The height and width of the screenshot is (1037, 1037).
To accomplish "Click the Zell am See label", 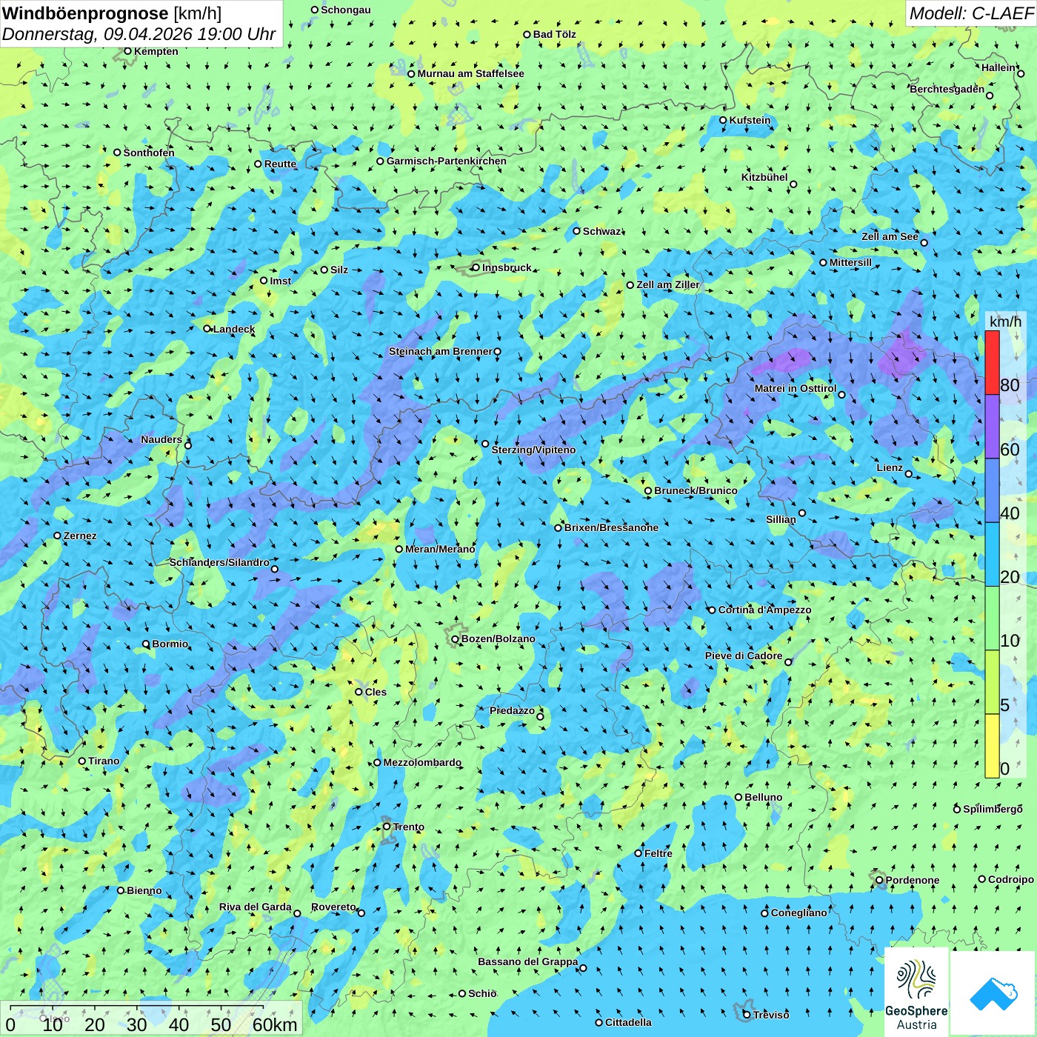I will [890, 236].
